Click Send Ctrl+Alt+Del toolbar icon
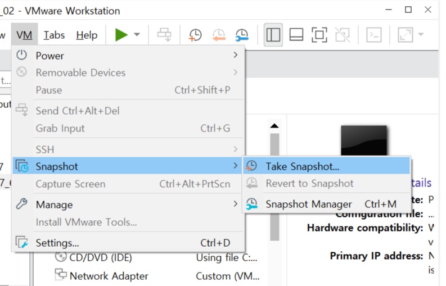 pyautogui.click(x=164, y=35)
